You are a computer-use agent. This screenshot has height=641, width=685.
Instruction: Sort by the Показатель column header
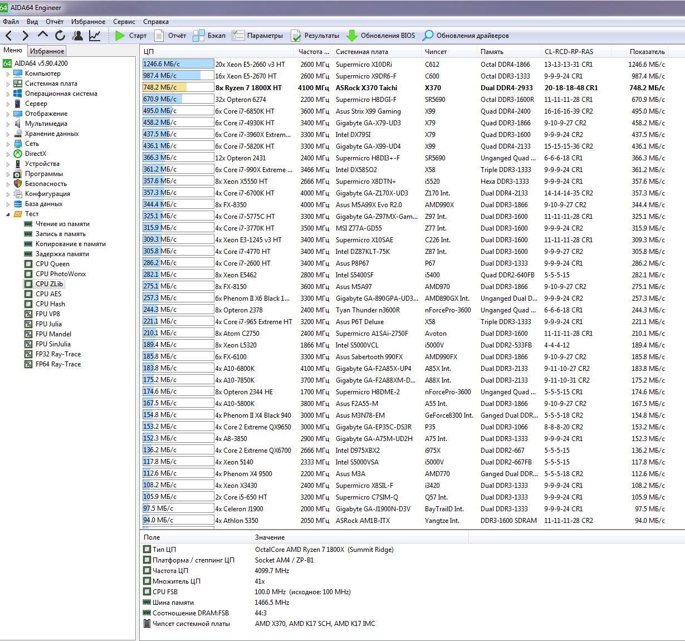click(x=639, y=51)
